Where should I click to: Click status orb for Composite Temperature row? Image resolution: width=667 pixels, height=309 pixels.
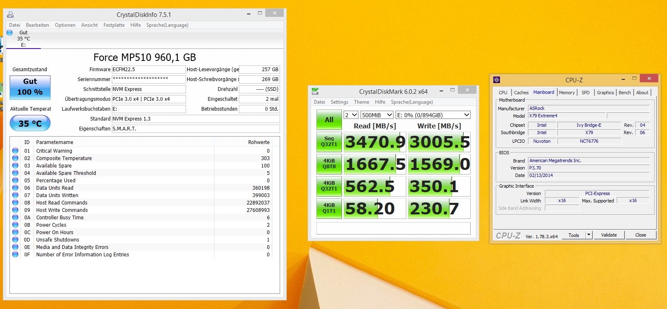click(x=15, y=158)
